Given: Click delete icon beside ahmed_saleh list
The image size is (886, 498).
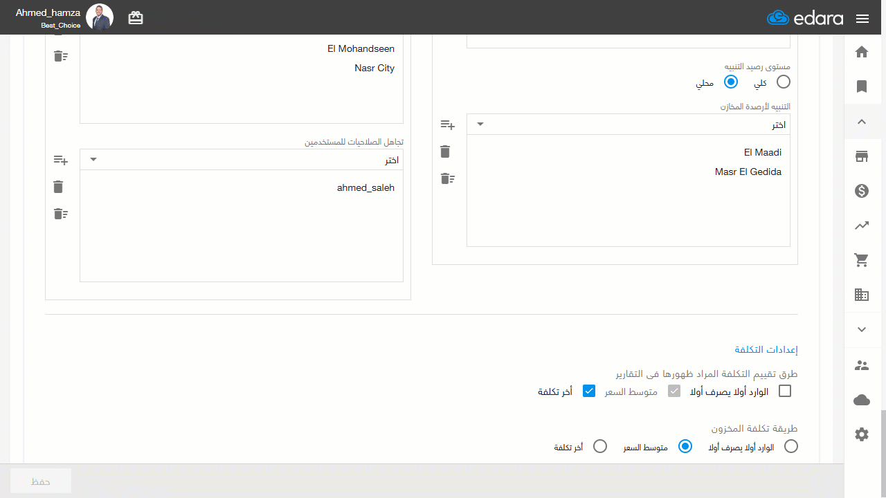Looking at the screenshot, I should pyautogui.click(x=58, y=187).
